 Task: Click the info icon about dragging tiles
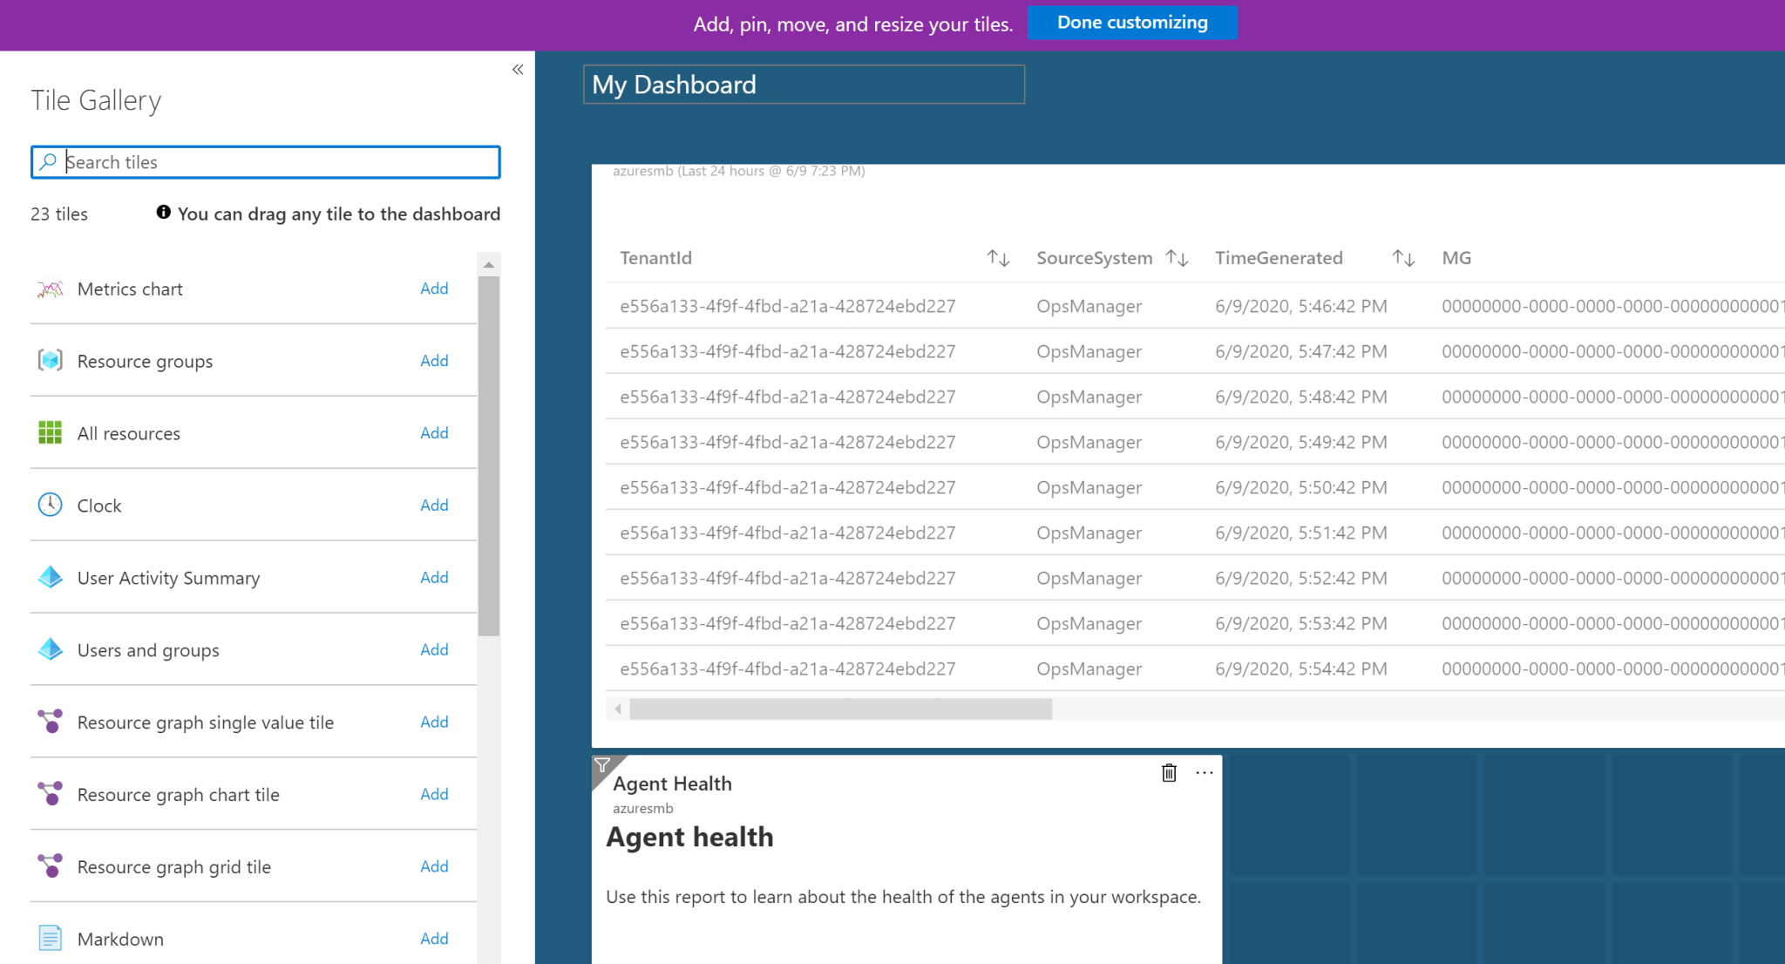(x=164, y=212)
